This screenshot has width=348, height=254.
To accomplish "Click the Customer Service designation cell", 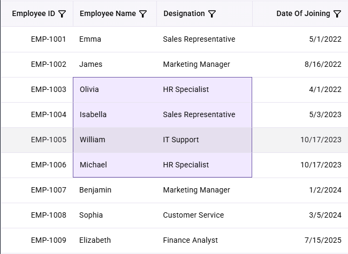I will [204, 215].
